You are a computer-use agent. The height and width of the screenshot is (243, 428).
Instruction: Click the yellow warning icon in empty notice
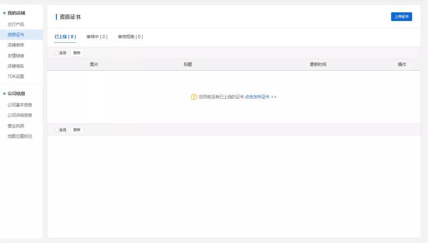click(x=194, y=97)
